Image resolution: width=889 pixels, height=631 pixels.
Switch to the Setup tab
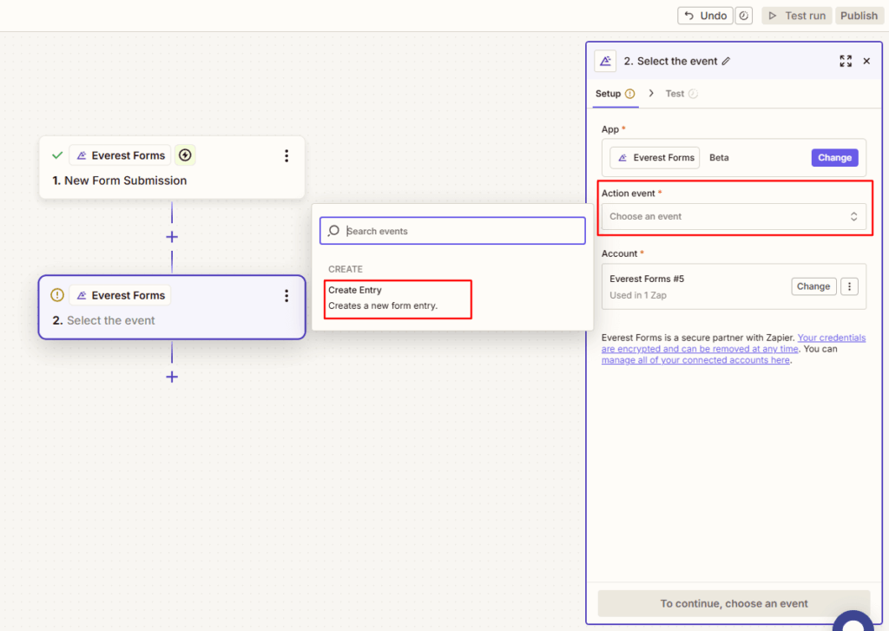(x=608, y=94)
